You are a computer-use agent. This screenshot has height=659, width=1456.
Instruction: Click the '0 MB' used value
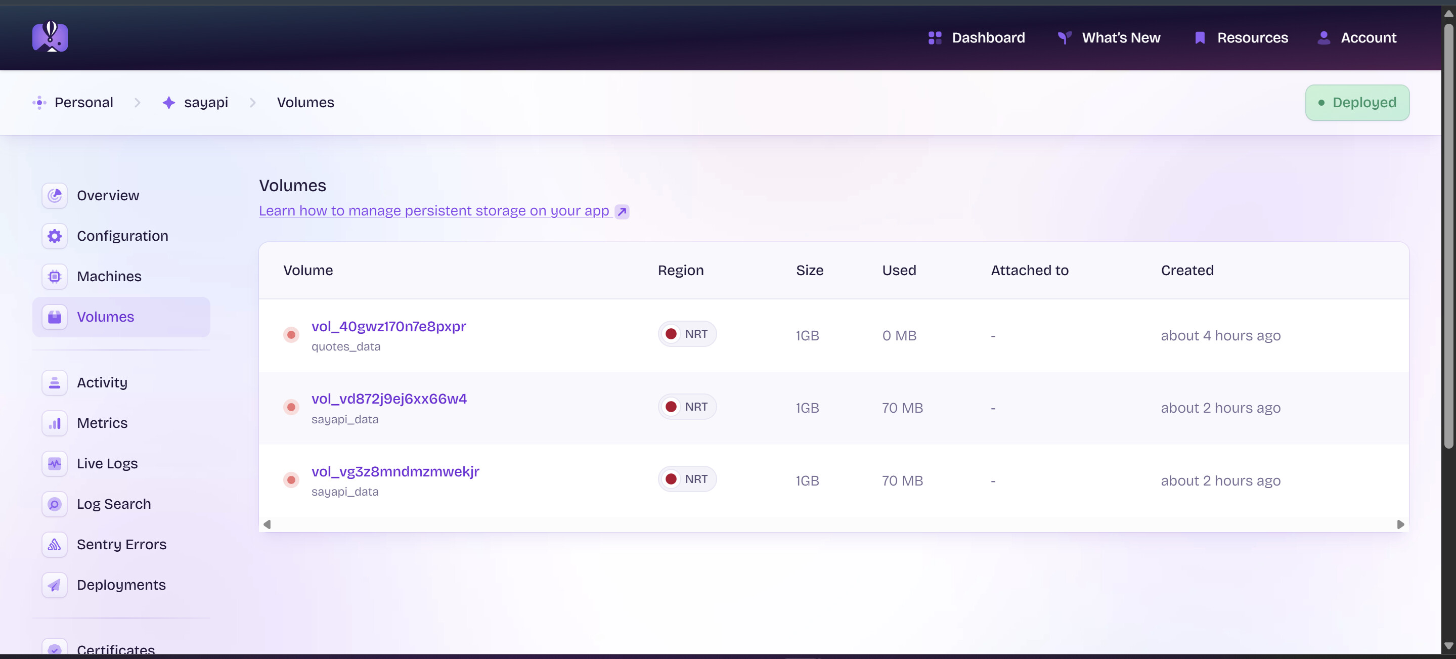899,335
